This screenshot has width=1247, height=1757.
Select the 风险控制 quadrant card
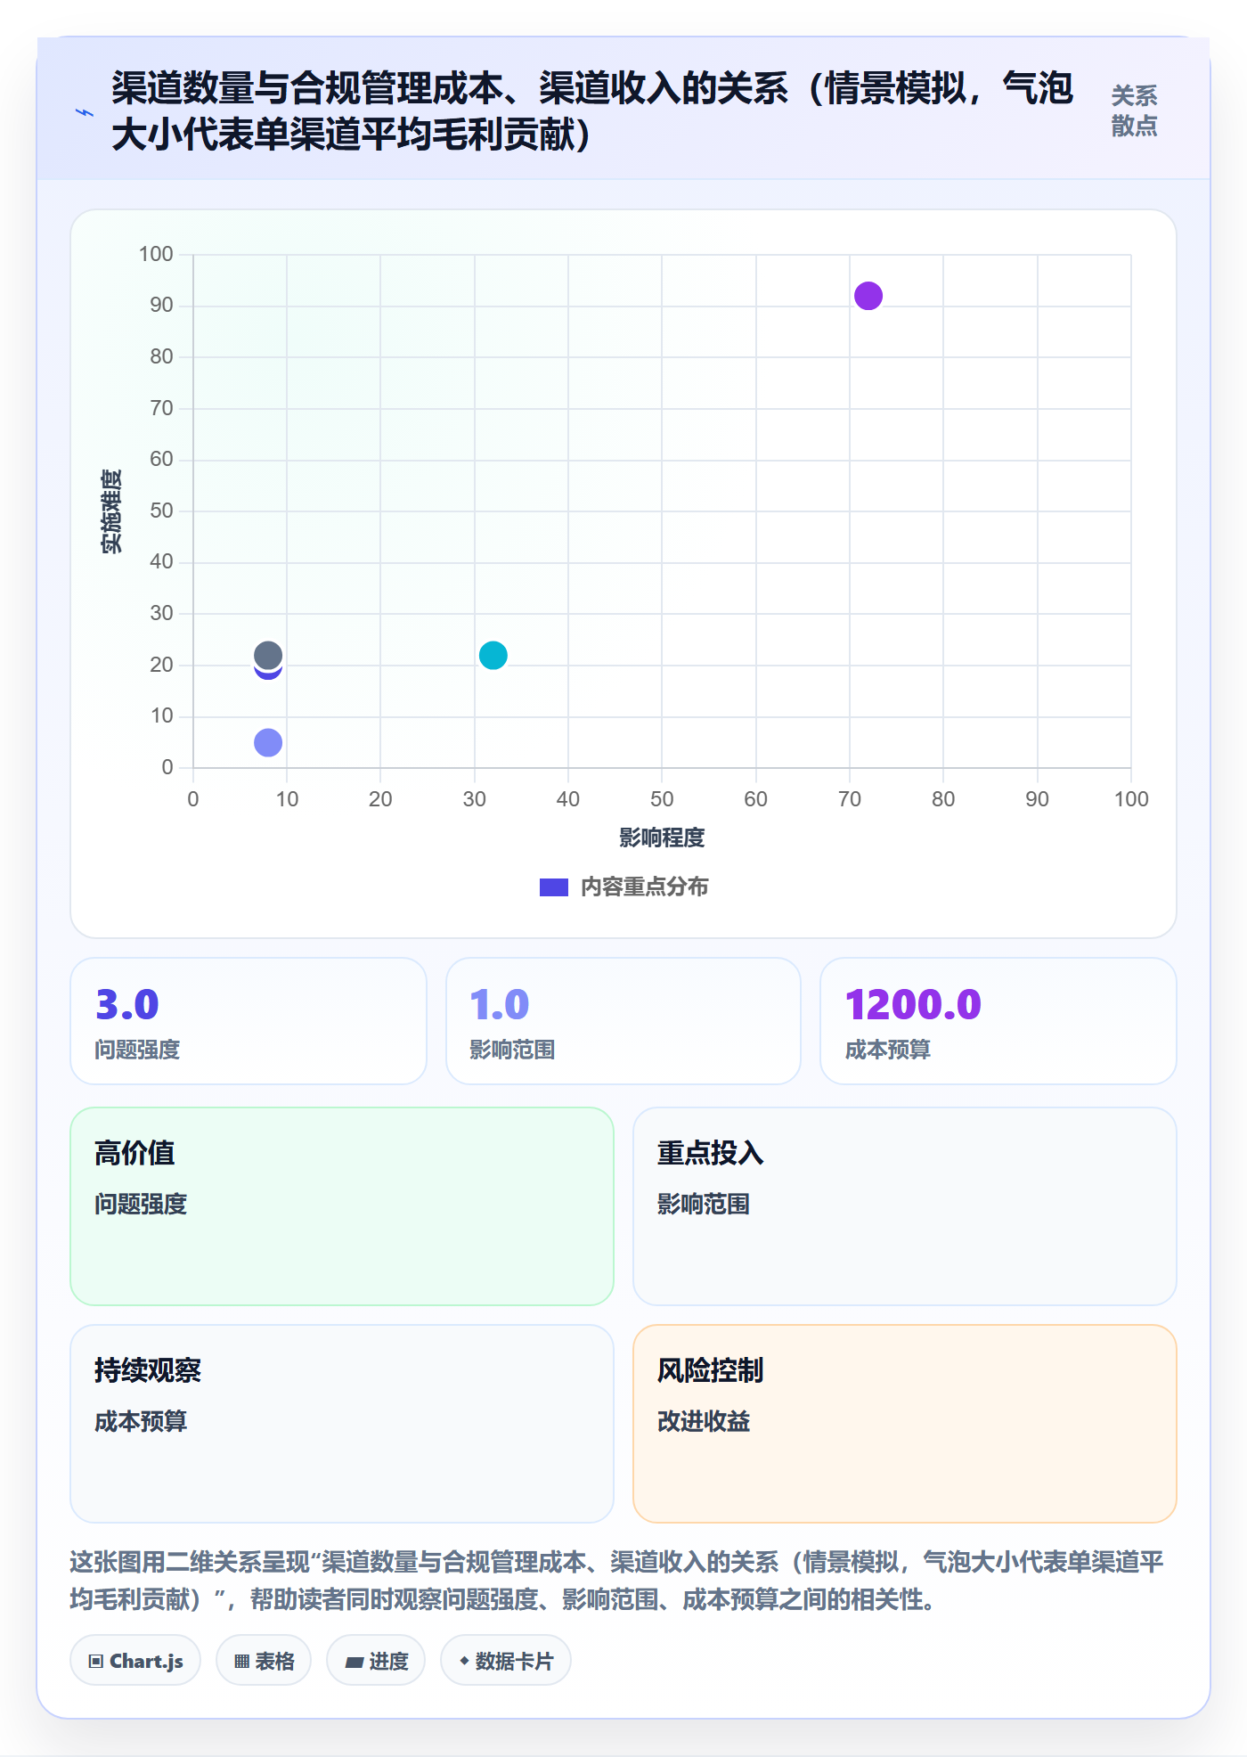(905, 1424)
